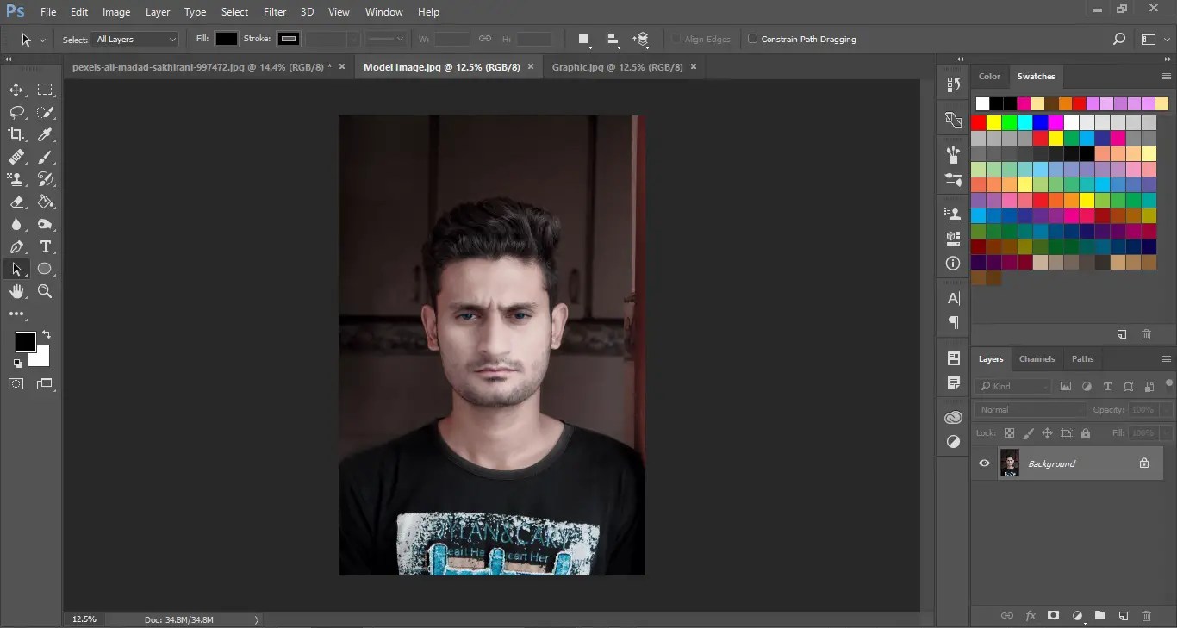Image resolution: width=1177 pixels, height=628 pixels.
Task: Open the Filter menu
Action: 275,12
